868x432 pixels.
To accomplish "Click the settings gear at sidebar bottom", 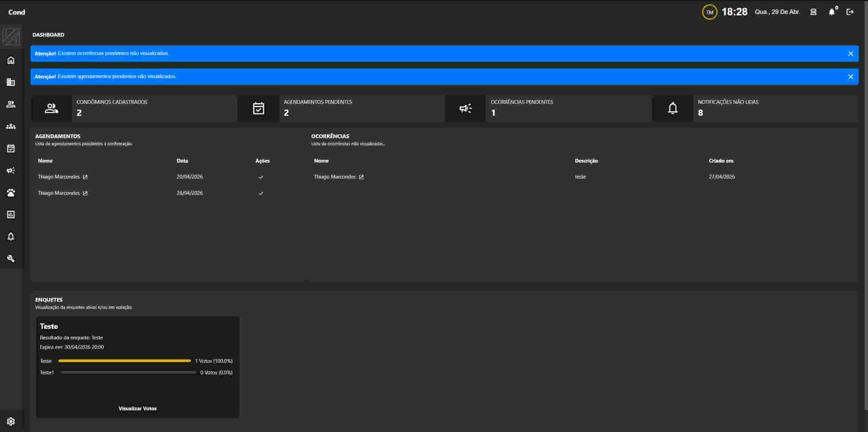I will click(11, 421).
